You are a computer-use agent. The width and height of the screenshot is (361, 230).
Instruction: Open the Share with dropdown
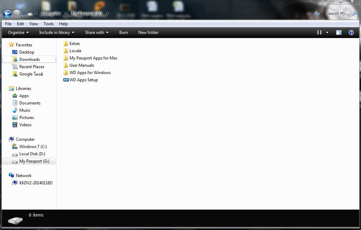(x=97, y=33)
